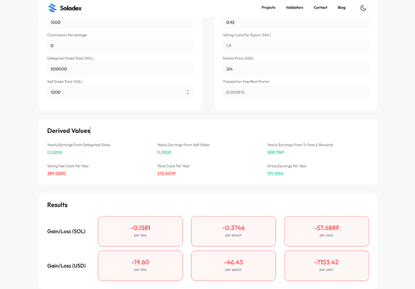
Task: Navigate to the Blog
Action: (342, 8)
